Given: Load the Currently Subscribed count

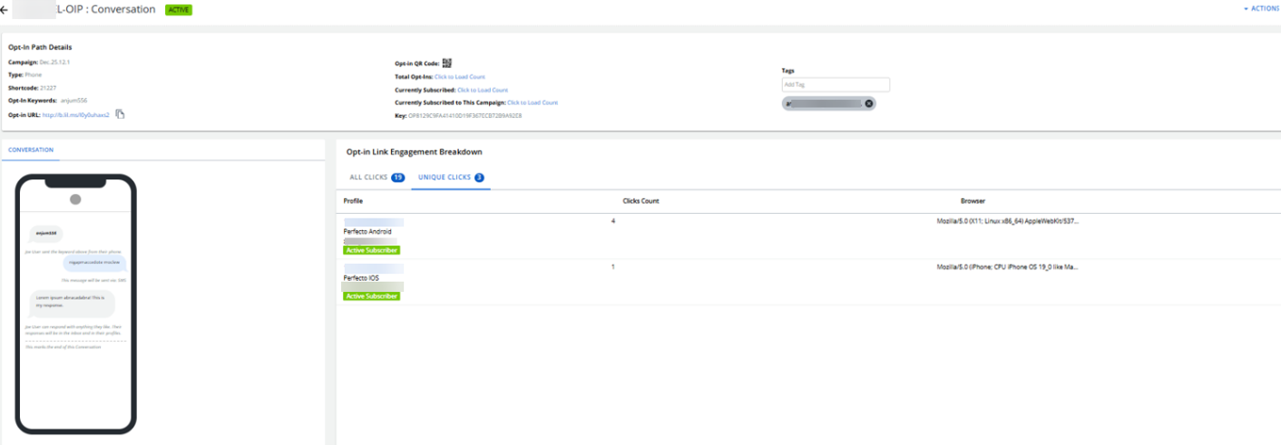Looking at the screenshot, I should pos(482,90).
